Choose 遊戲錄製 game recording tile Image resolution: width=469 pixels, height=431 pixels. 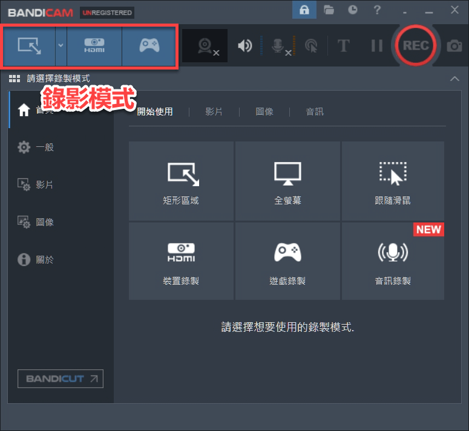[x=287, y=261]
